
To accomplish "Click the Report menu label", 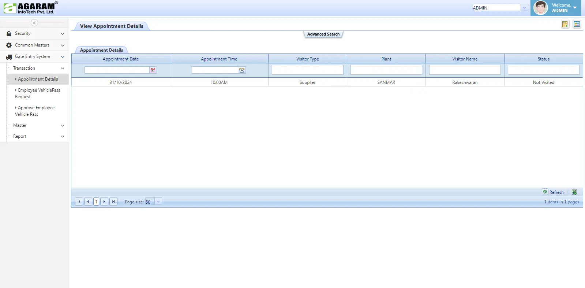I will 20,136.
